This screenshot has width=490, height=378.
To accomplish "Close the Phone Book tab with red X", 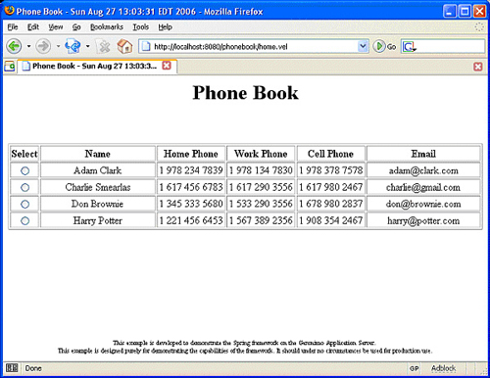I will (167, 66).
